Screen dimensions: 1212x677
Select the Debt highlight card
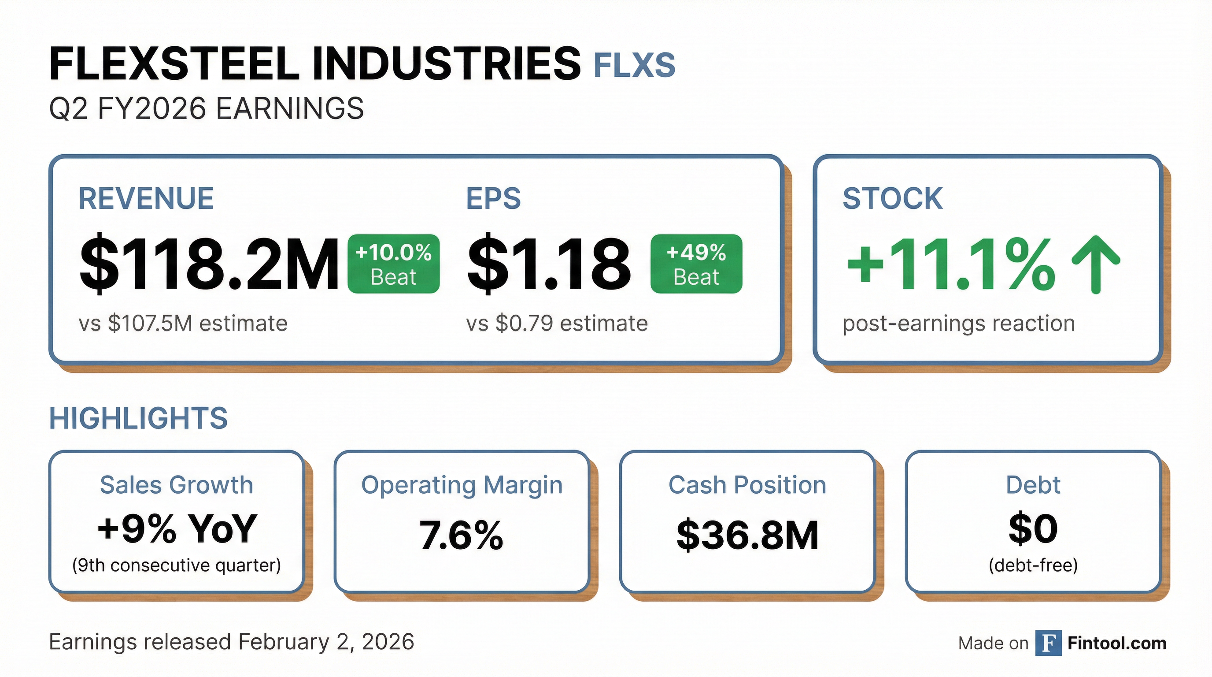(1033, 522)
